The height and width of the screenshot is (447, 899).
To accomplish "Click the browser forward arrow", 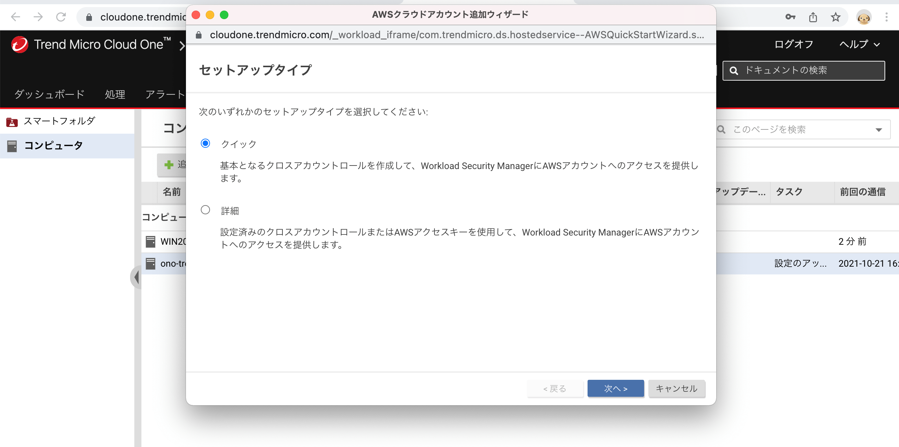I will [x=38, y=17].
